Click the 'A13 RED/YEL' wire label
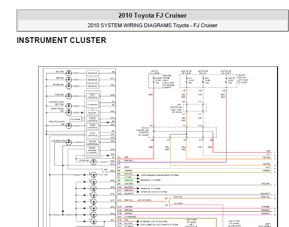 pyautogui.click(x=125, y=200)
